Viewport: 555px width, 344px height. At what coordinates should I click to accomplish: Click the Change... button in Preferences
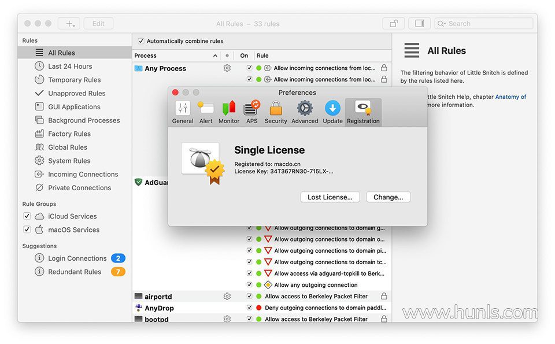click(388, 197)
